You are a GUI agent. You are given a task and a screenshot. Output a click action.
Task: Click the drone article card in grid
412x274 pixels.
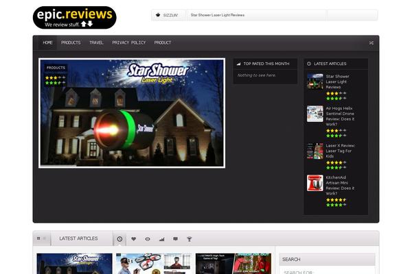pyautogui.click(x=154, y=264)
